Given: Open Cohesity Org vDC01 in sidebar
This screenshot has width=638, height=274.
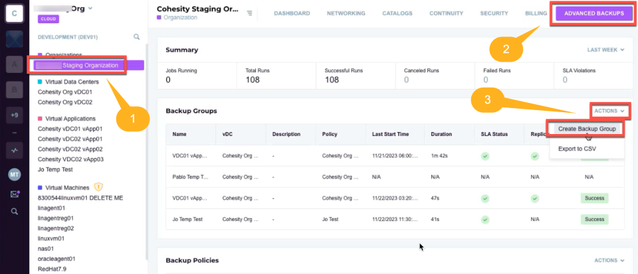Looking at the screenshot, I should 65,92.
